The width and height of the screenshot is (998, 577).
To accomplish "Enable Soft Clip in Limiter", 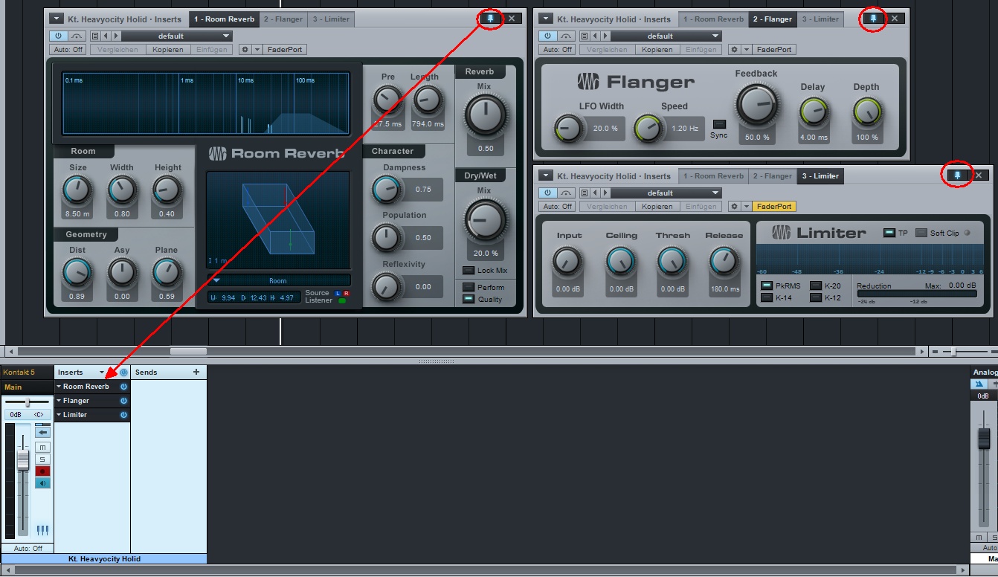I will [921, 233].
